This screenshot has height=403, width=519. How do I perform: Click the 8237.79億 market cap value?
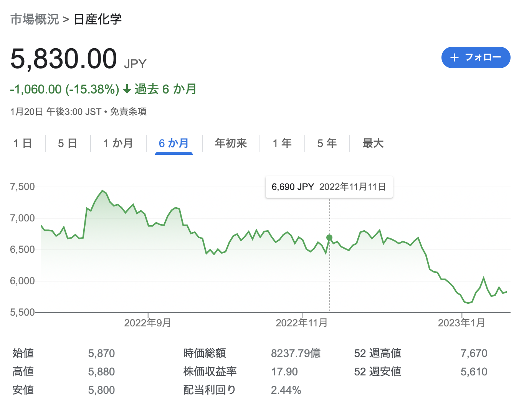pyautogui.click(x=296, y=353)
